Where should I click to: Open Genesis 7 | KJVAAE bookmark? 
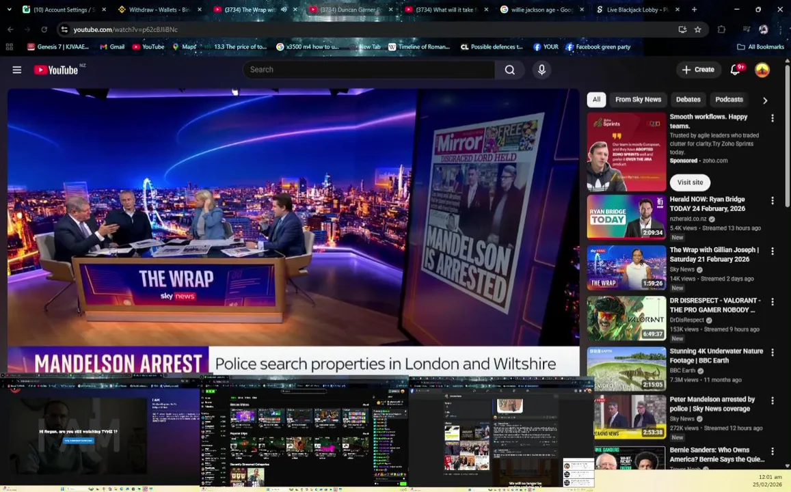[x=58, y=47]
